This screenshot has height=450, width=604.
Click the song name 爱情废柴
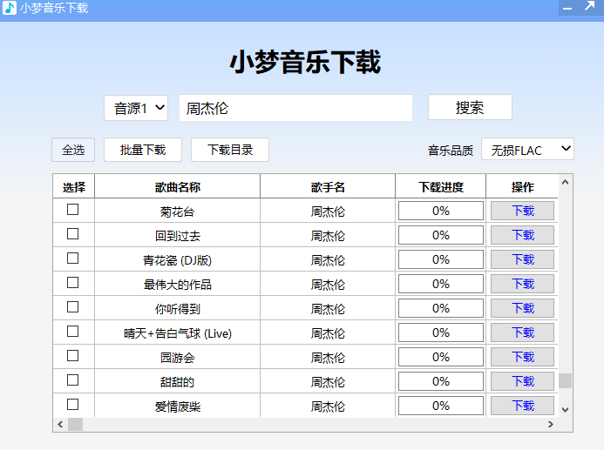click(x=178, y=406)
